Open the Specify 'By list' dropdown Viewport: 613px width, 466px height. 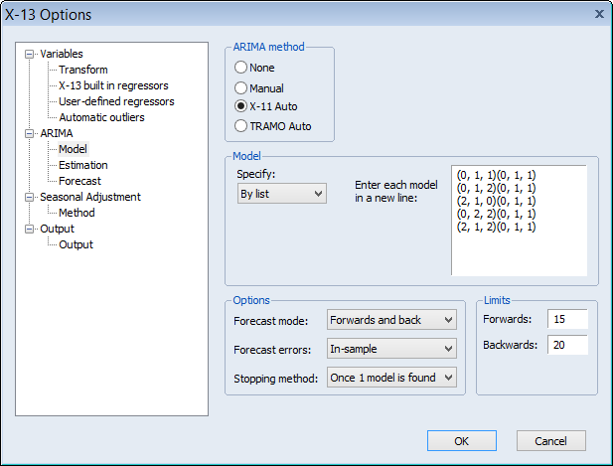tap(281, 194)
